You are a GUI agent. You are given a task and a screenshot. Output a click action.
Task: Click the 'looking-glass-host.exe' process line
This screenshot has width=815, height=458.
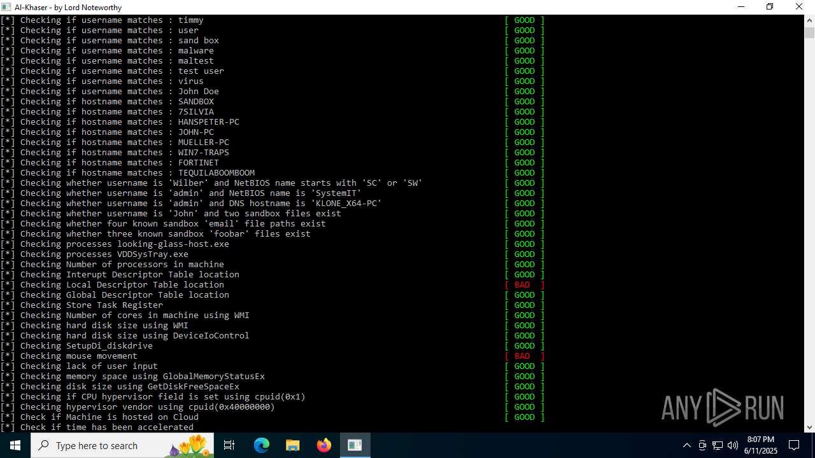coord(115,244)
